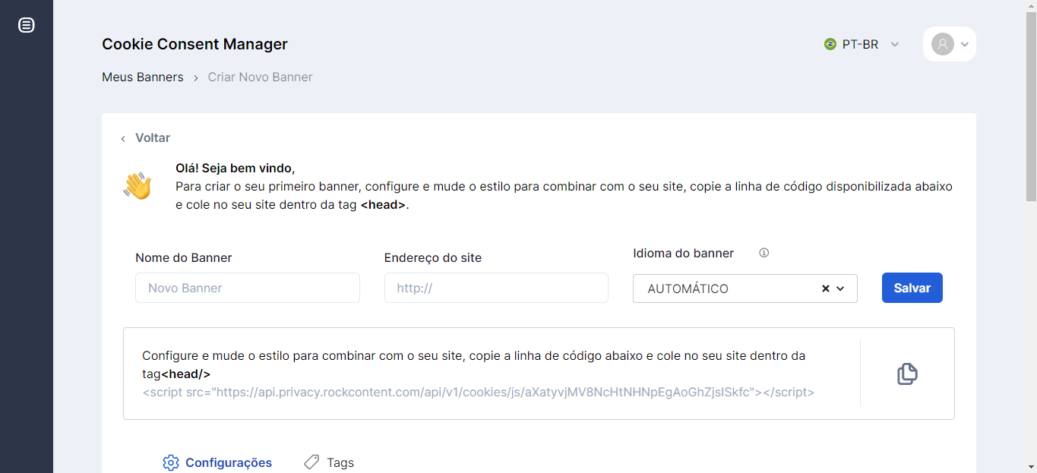Switch to the Configurações tab
Screen dimensions: 1037x473
click(x=217, y=462)
